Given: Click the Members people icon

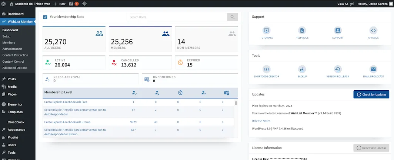Looking at the screenshot, I should pos(166,34).
